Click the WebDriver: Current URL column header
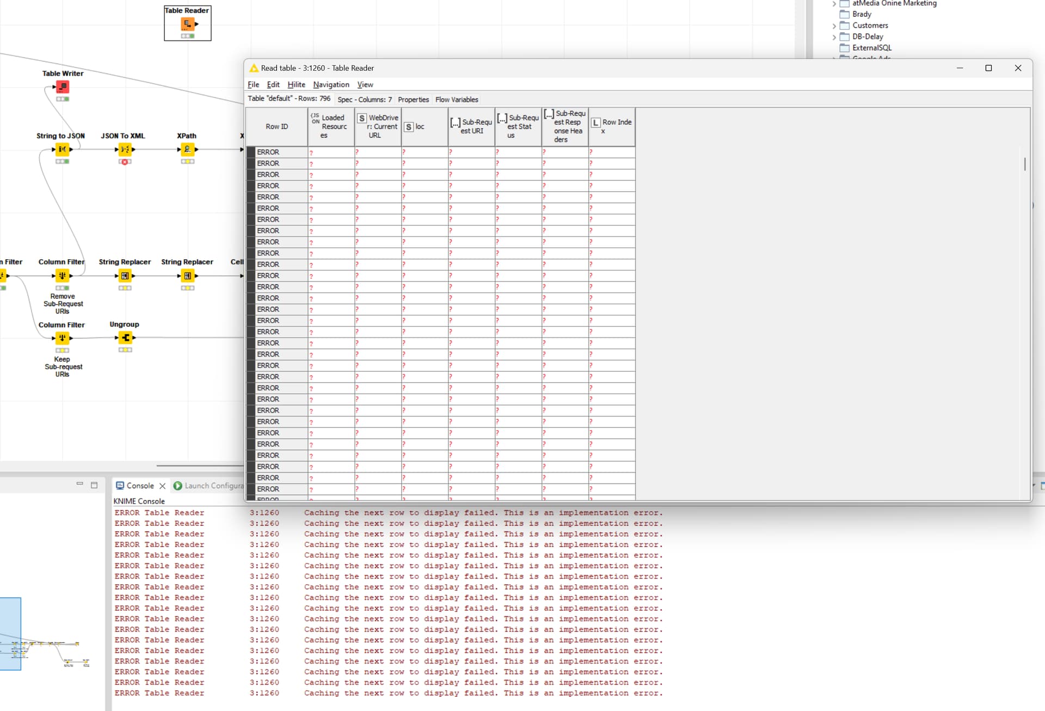Screen dimensions: 1045x711 [x=378, y=127]
